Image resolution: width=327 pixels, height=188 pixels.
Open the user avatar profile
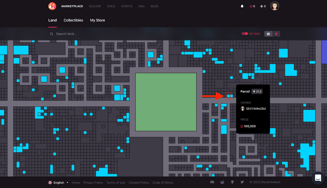(x=274, y=6)
